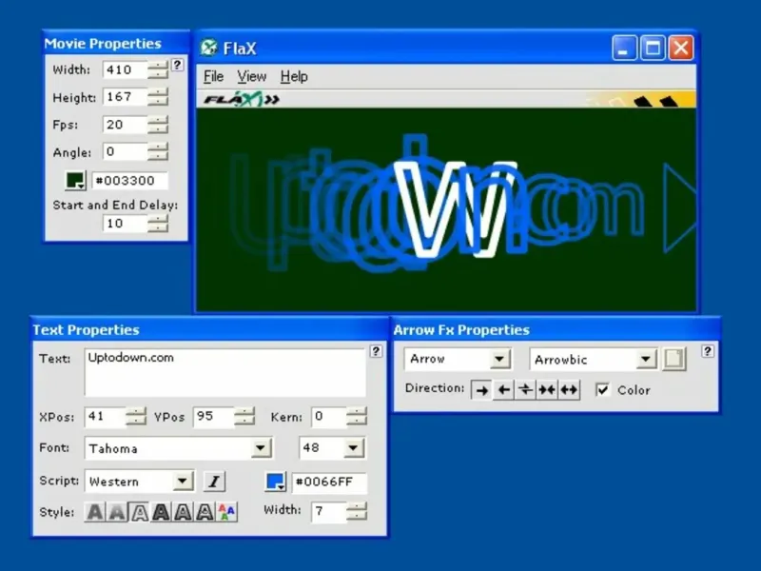
Task: Click the YPos field showing 95
Action: pos(215,417)
